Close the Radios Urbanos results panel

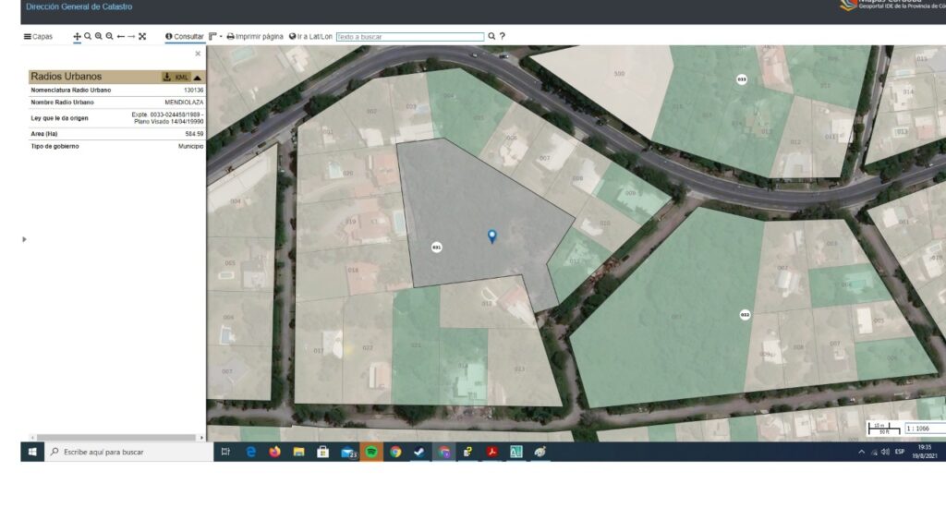point(198,54)
